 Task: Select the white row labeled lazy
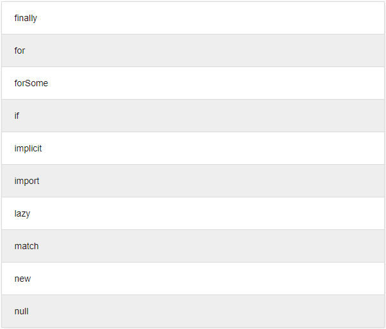point(192,213)
